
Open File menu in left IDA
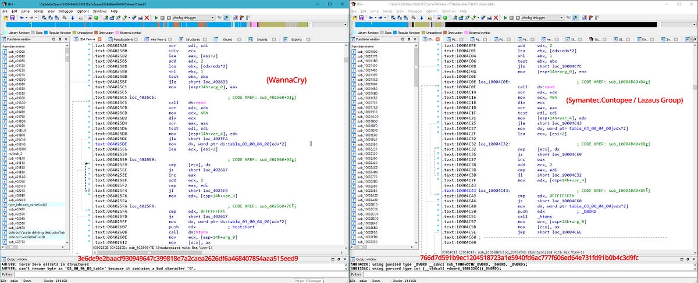5,11
